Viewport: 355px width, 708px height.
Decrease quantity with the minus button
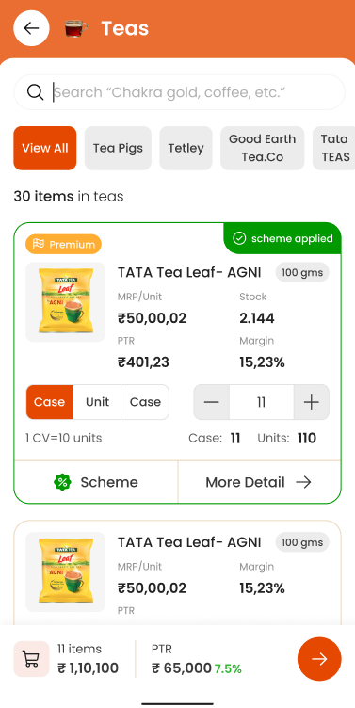coord(211,402)
